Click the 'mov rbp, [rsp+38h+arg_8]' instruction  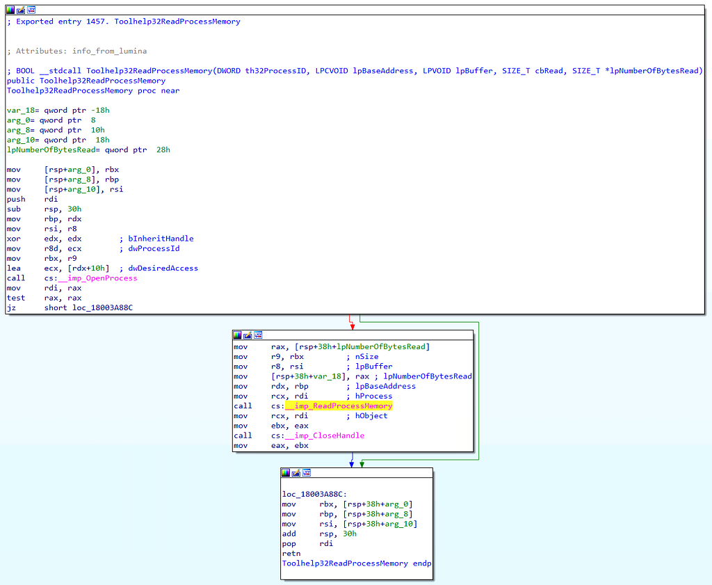click(348, 514)
